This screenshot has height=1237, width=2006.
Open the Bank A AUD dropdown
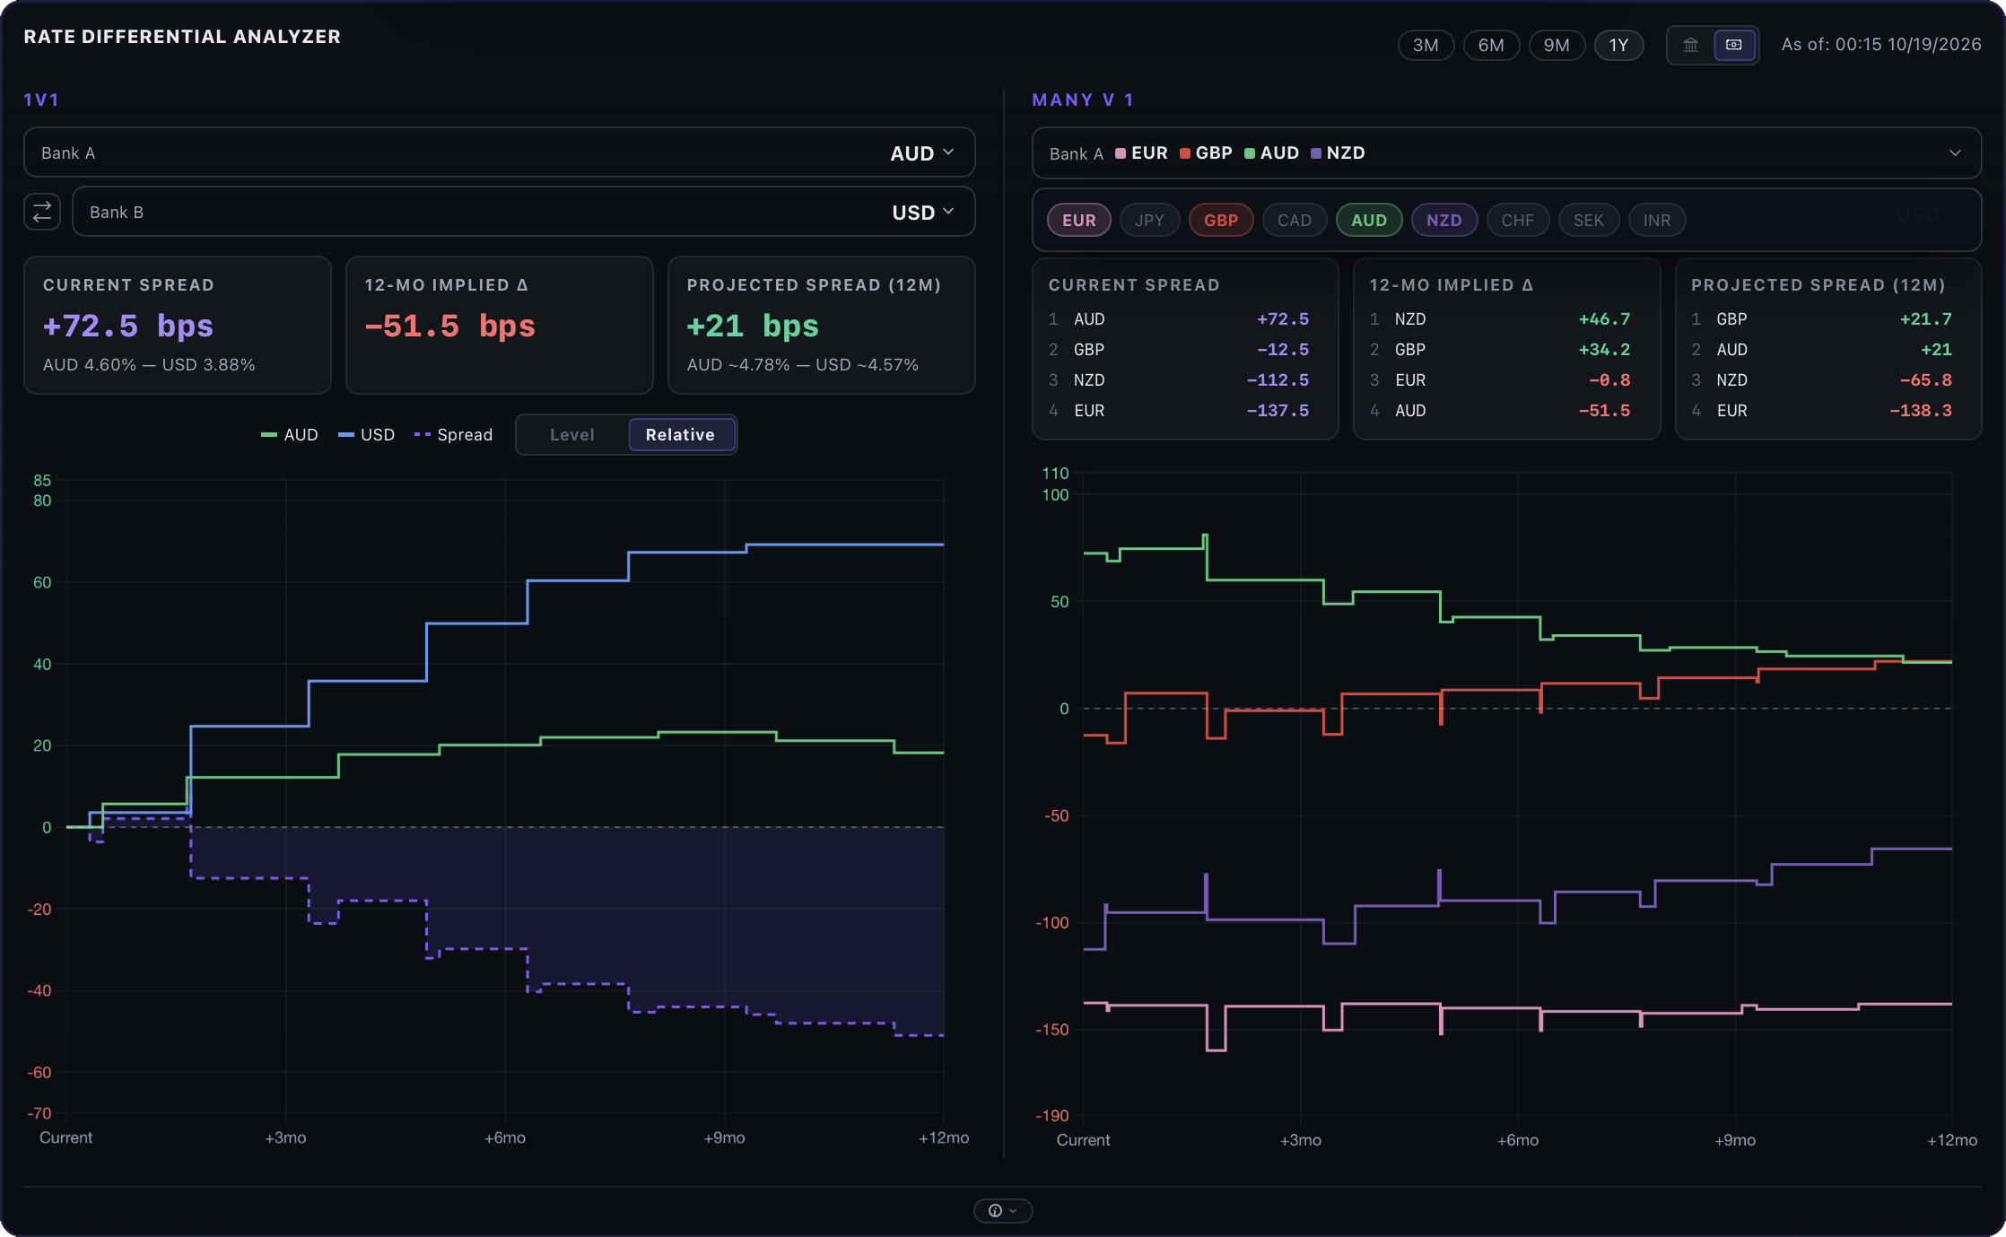point(499,152)
